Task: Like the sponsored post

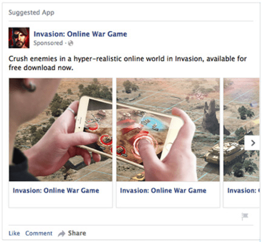Action: click(14, 233)
